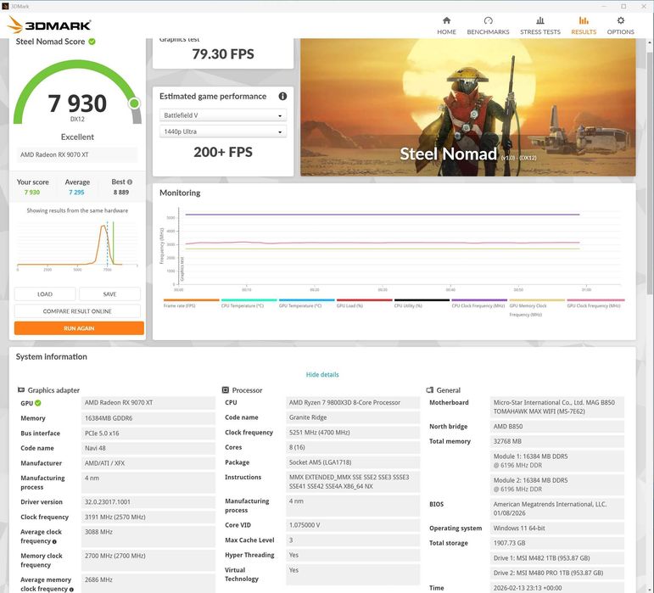
Task: Click the Drive 2: MSI M480 PRO 1TB entry
Action: (556, 573)
